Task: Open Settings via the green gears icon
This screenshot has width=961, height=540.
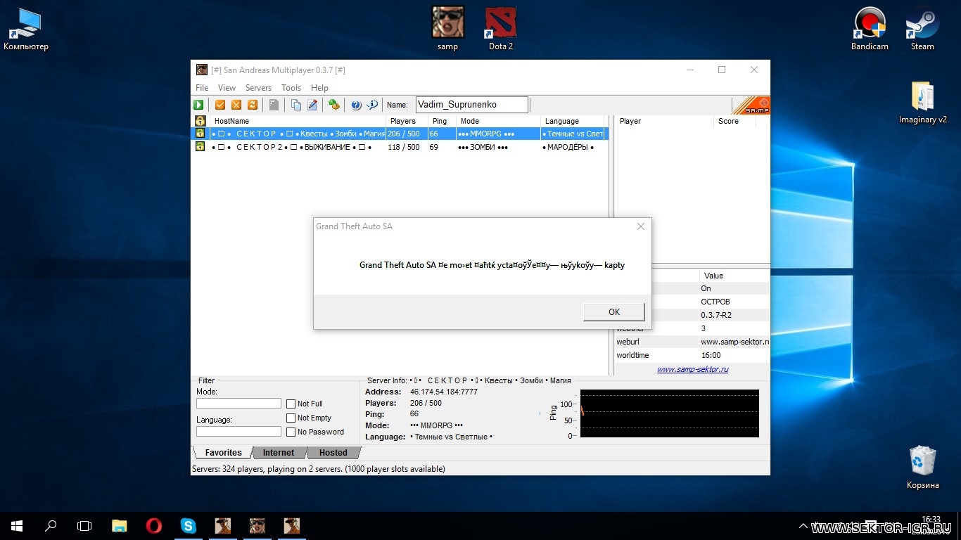Action: click(x=334, y=105)
